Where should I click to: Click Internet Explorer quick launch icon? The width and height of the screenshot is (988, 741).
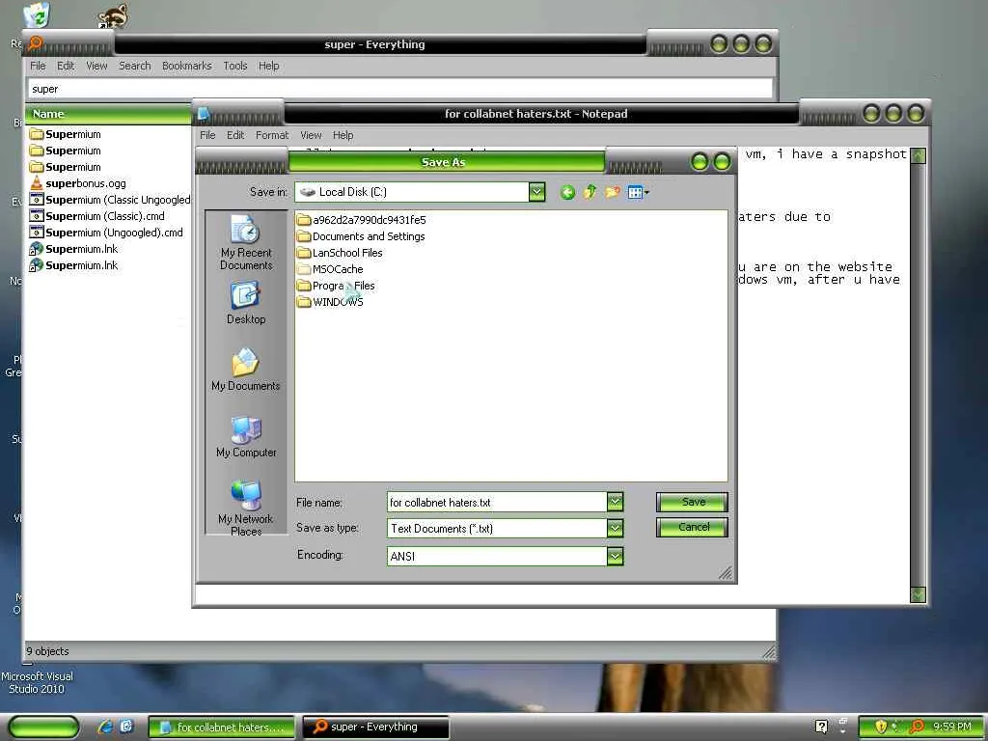pos(105,727)
